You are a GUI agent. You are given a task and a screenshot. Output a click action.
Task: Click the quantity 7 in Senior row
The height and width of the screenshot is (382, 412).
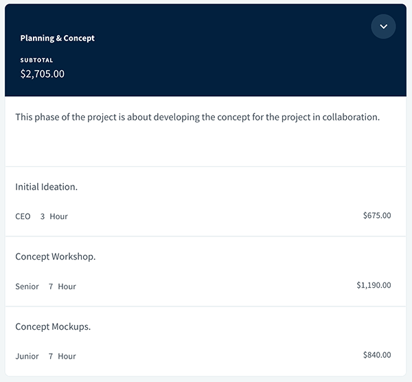coord(51,286)
